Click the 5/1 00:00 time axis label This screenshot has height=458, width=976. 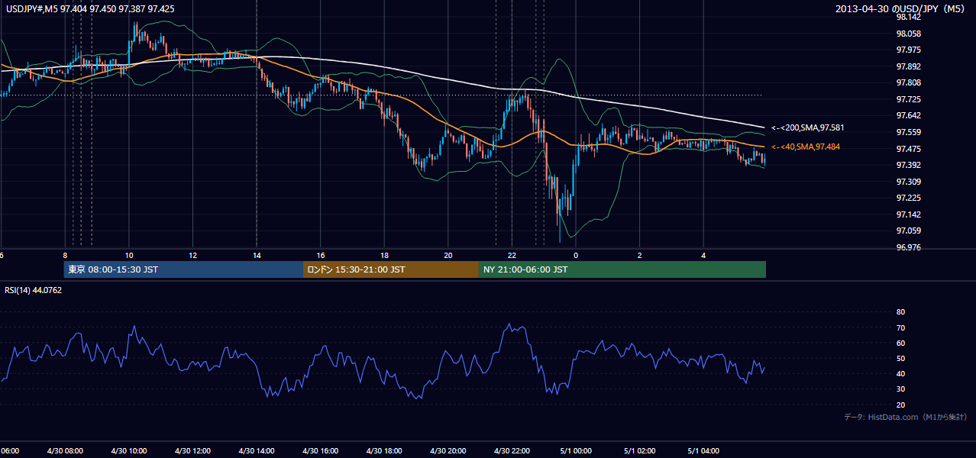(x=576, y=450)
